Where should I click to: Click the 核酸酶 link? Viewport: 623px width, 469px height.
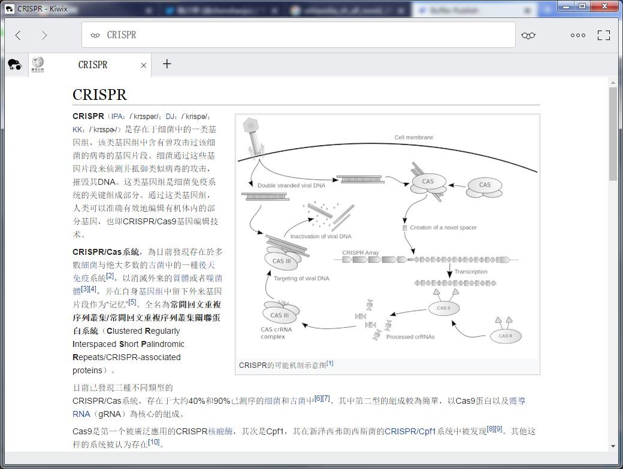pos(220,431)
